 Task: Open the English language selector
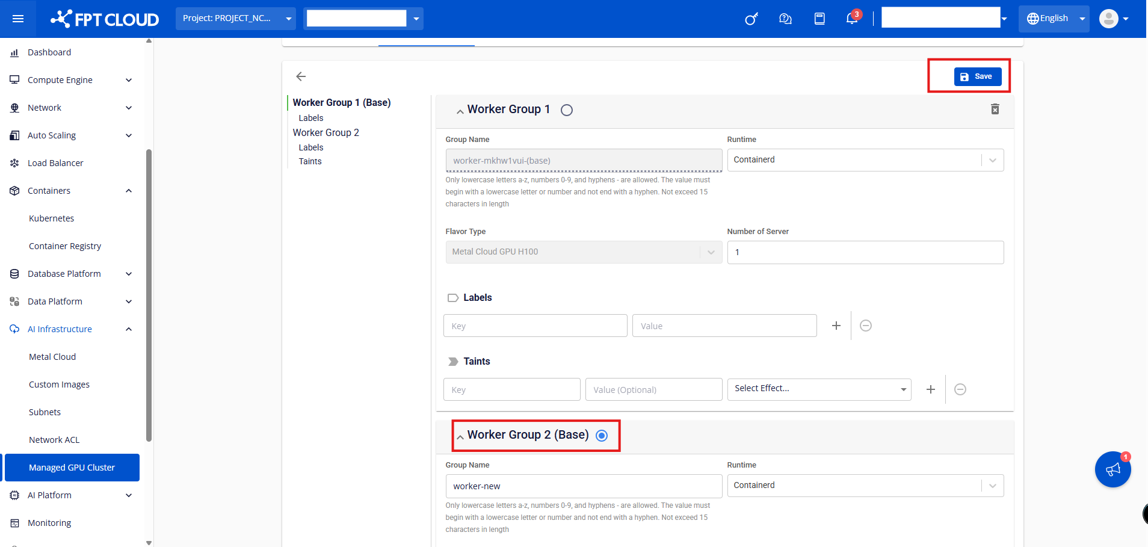1054,19
